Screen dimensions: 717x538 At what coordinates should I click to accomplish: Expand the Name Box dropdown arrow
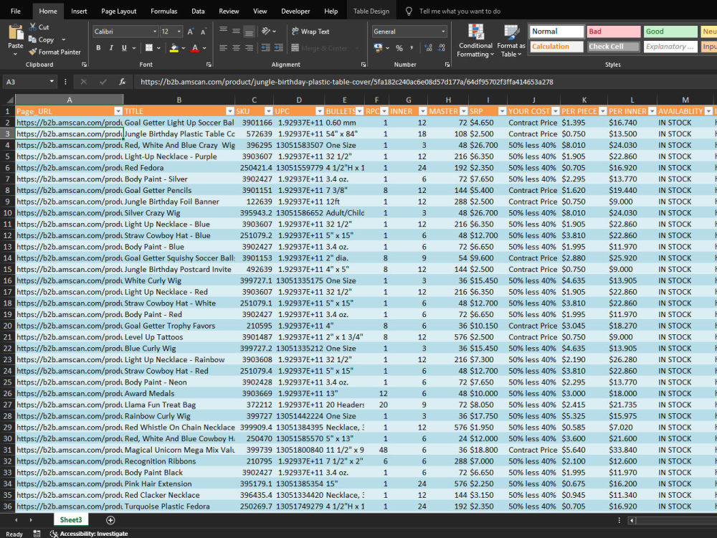[x=52, y=82]
